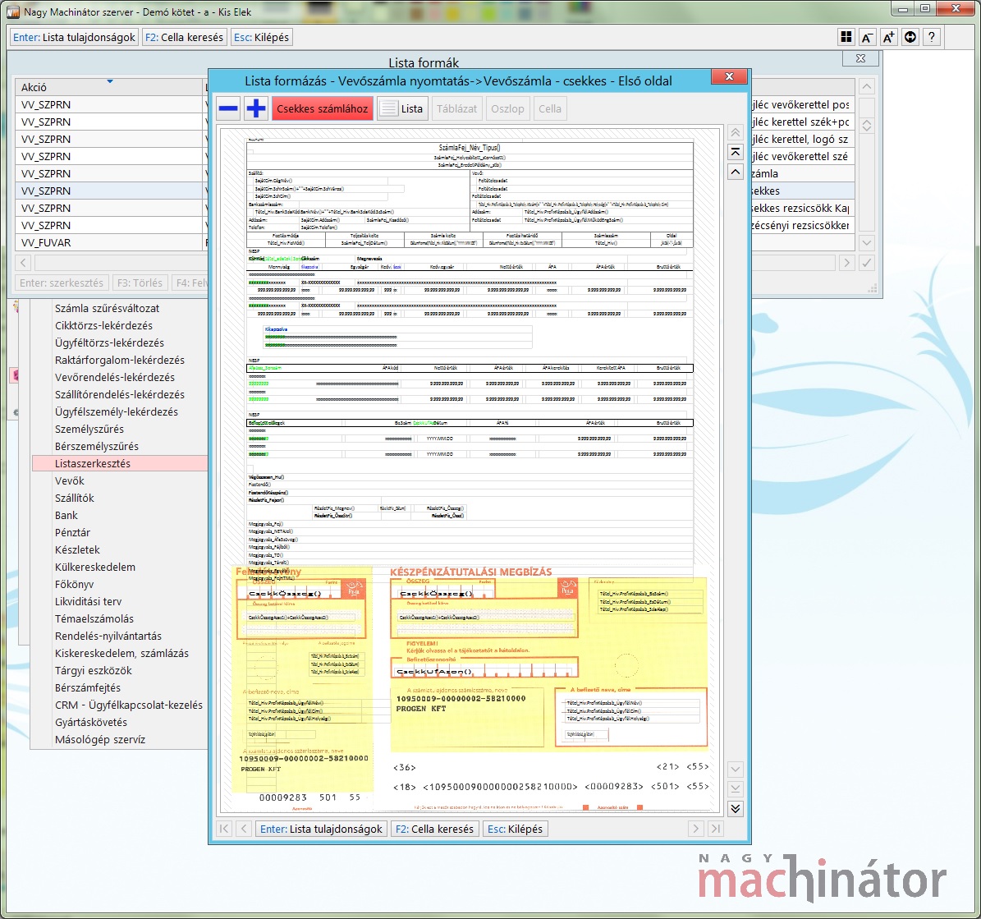The width and height of the screenshot is (981, 919).
Task: Select highlighted Listaszerkesztés menu item
Action: click(x=120, y=463)
